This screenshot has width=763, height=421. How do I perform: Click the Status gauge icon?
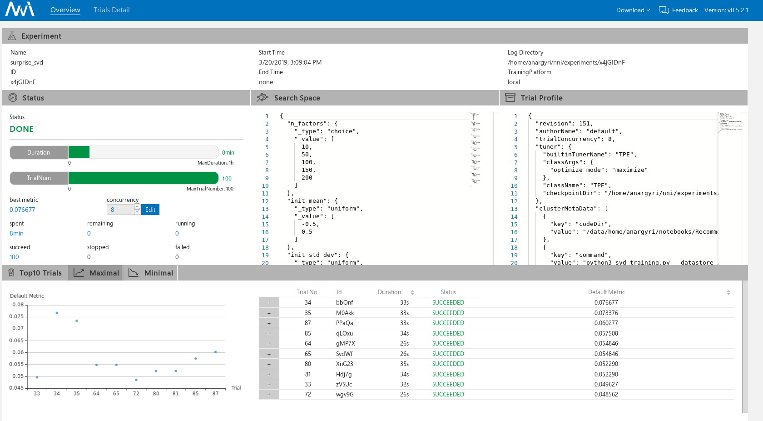coord(13,97)
